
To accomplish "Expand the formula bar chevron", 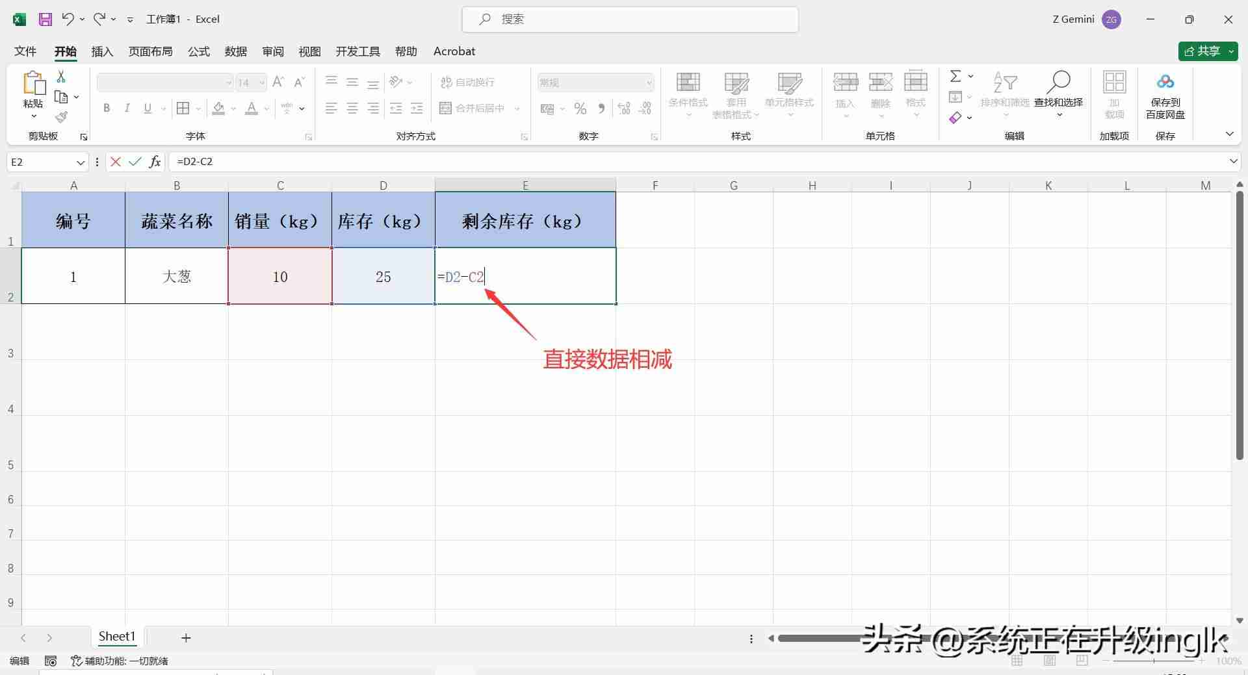I will pos(1232,161).
